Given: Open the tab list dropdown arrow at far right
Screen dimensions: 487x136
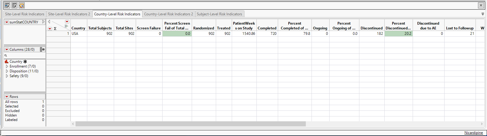Looking at the screenshot, I should pyautogui.click(x=483, y=14).
